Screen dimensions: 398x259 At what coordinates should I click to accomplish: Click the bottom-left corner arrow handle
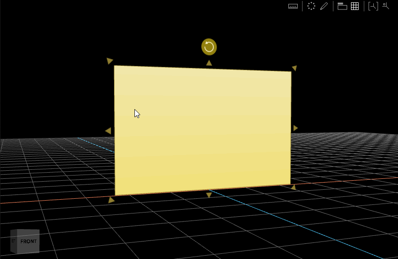[111, 200]
